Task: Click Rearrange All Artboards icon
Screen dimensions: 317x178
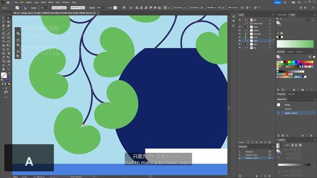Action: click(x=240, y=176)
